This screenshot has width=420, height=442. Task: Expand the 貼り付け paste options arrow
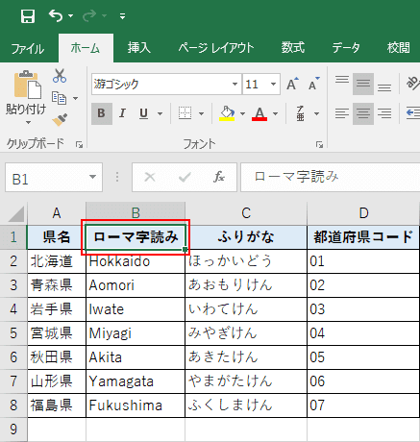click(28, 122)
